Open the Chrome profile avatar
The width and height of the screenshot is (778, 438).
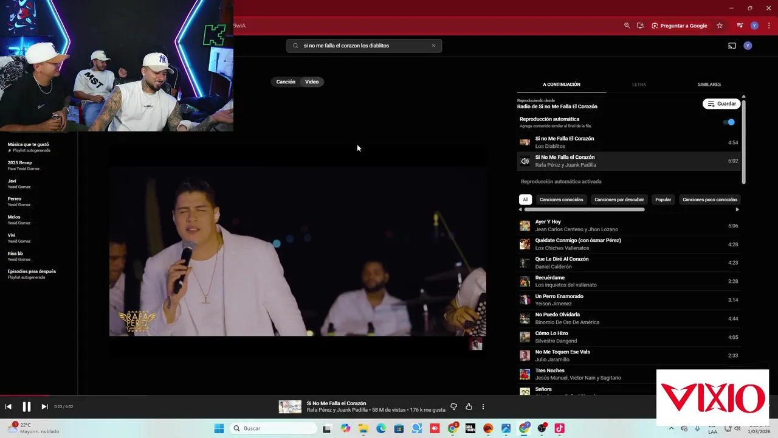(x=754, y=26)
